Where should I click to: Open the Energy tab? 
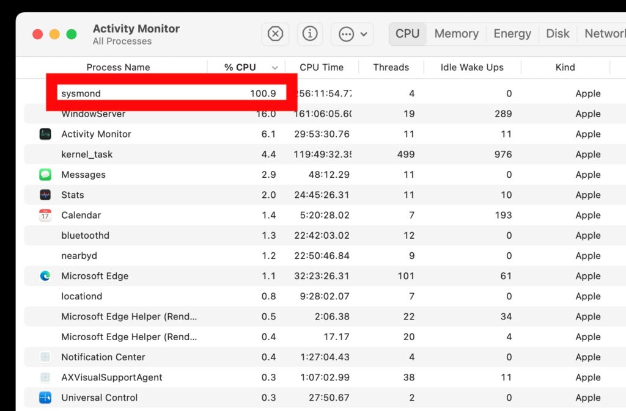click(512, 34)
